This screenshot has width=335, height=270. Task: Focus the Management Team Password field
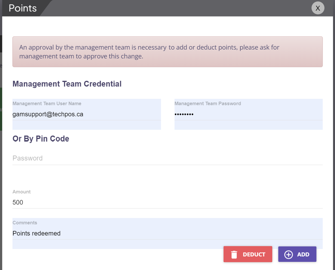(x=249, y=114)
